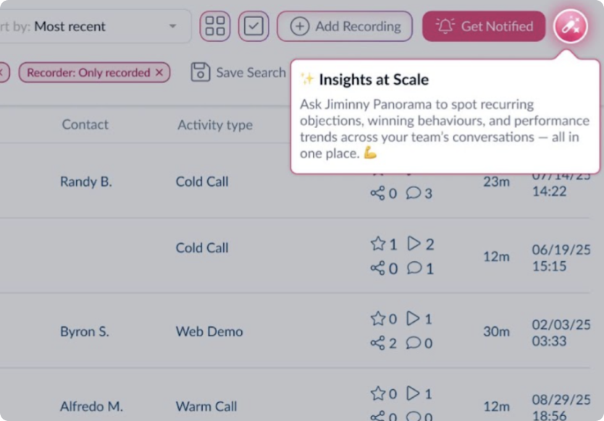Switch to grid view layout

point(214,26)
